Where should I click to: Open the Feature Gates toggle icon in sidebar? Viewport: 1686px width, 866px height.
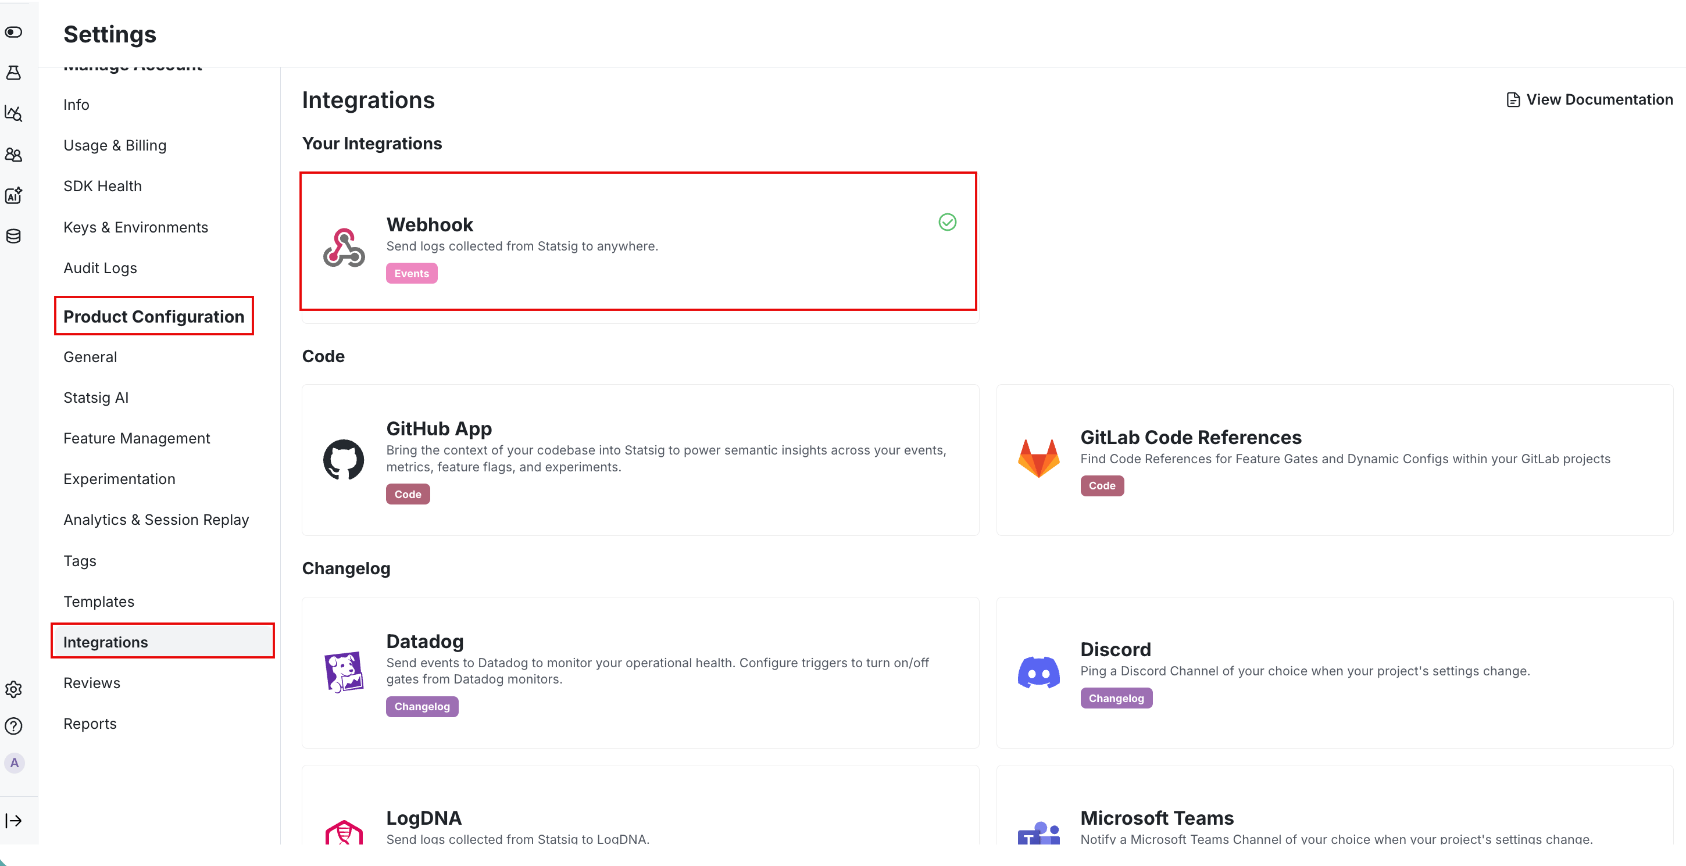14,32
